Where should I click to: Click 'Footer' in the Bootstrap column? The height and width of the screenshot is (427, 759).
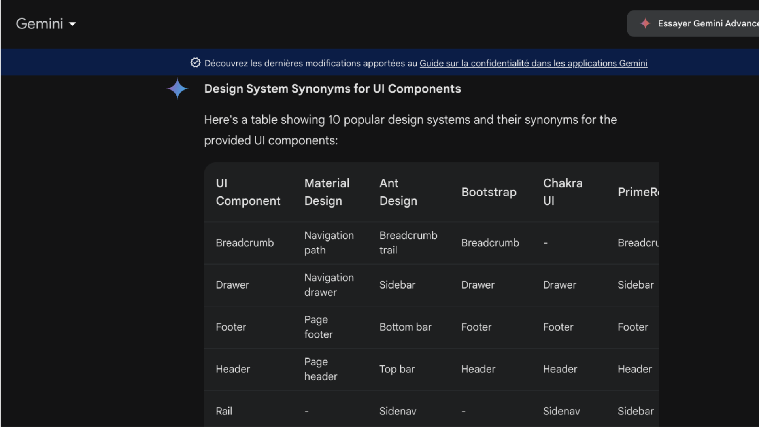pyautogui.click(x=476, y=327)
